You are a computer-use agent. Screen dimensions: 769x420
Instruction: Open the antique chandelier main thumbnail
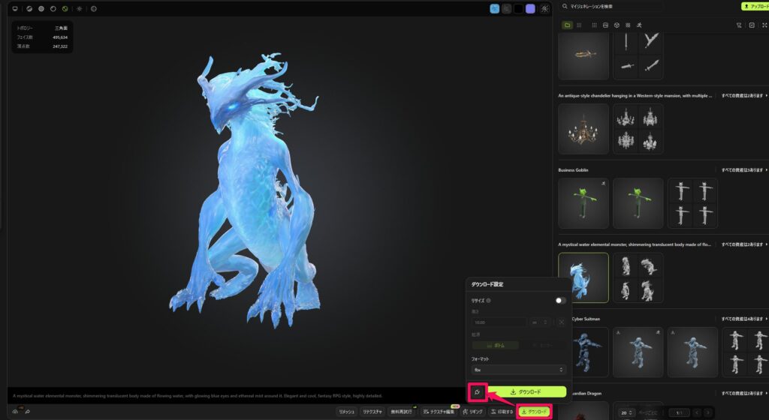pos(583,129)
